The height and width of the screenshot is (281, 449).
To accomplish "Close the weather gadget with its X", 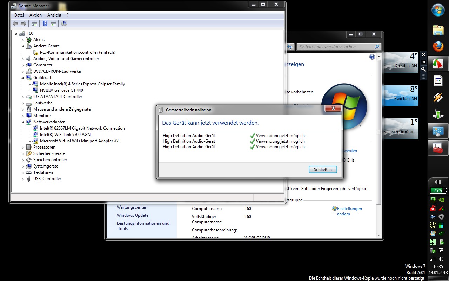I will point(423,55).
